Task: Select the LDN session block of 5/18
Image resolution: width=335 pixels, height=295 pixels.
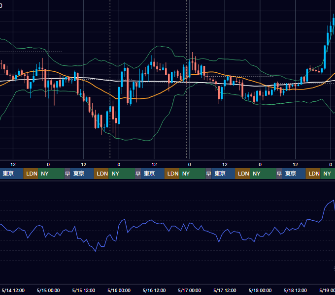Action: (x=313, y=174)
